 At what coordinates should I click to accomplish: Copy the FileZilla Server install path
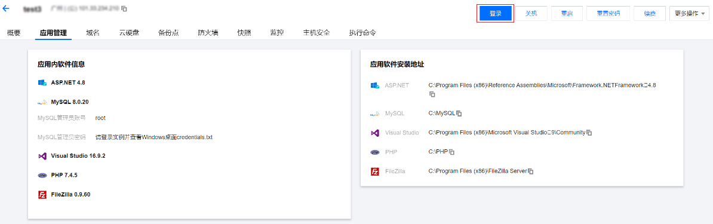pos(530,171)
